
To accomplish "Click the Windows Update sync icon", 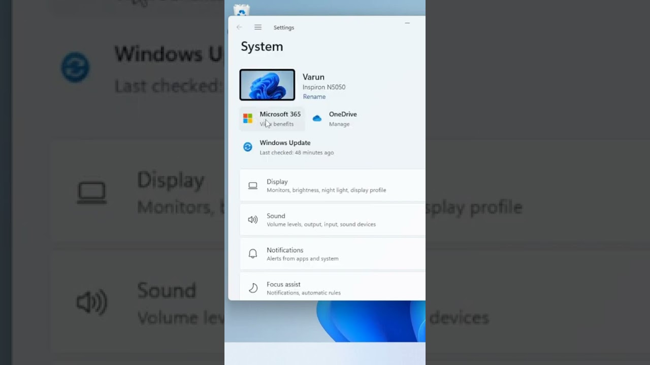I will pyautogui.click(x=248, y=147).
